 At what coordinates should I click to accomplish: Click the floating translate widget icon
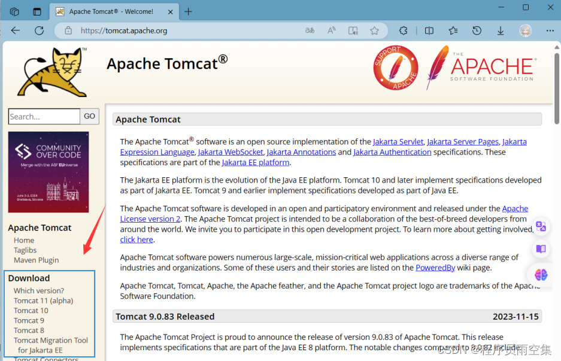click(x=541, y=226)
